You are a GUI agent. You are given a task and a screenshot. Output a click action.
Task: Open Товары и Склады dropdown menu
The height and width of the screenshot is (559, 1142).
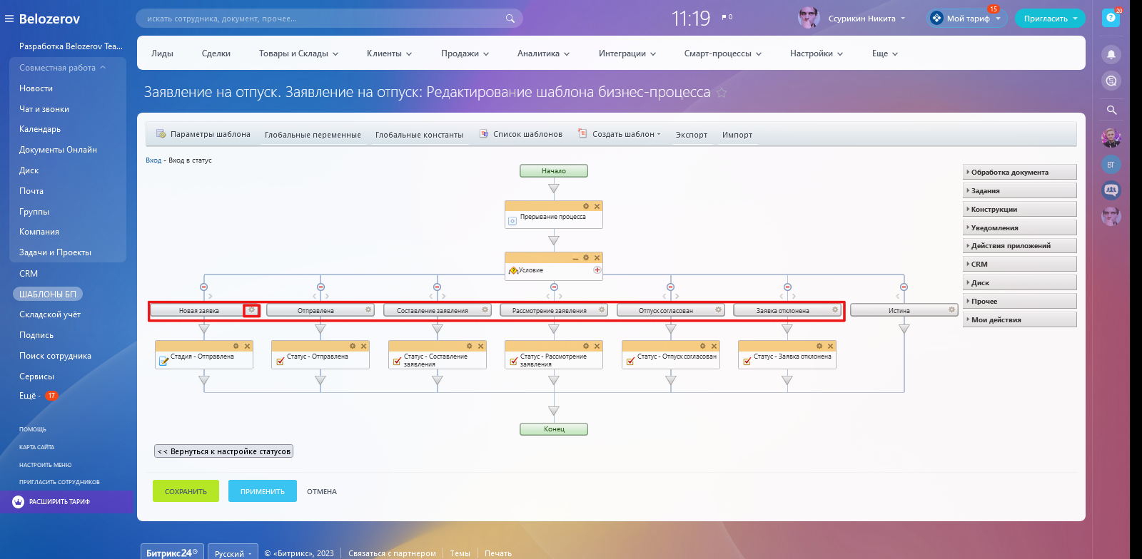pos(298,53)
